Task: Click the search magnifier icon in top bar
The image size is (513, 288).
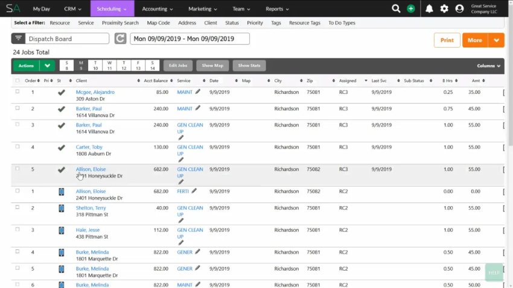Action: tap(396, 9)
